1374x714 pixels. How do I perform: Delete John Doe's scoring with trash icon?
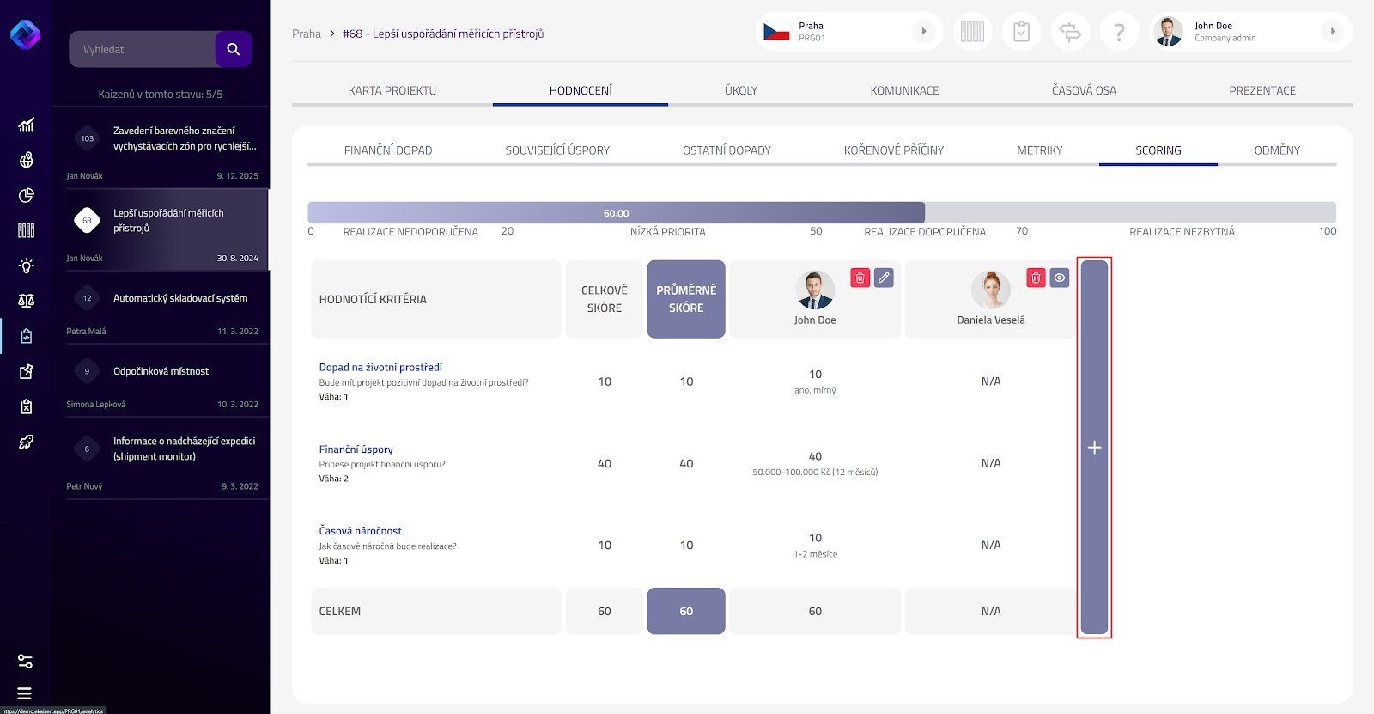pos(860,278)
